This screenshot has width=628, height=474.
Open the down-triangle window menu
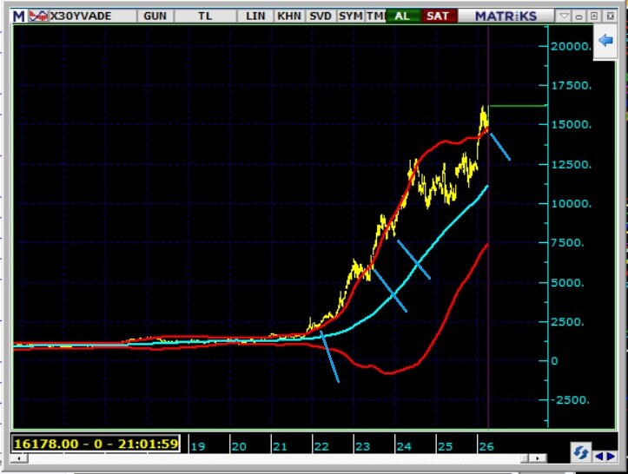pos(565,16)
